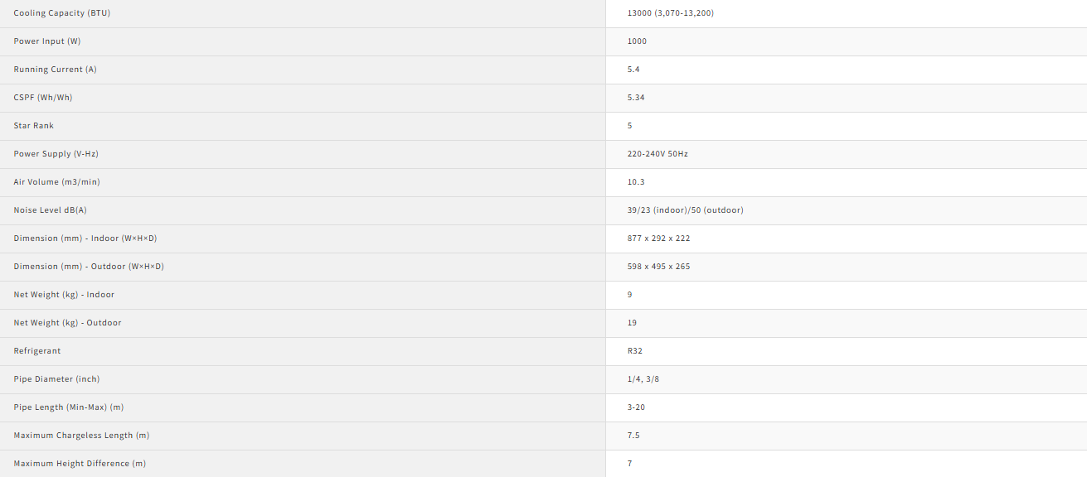Select the pipe length value 3-20
Viewport: 1087px width, 477px height.
[x=637, y=407]
